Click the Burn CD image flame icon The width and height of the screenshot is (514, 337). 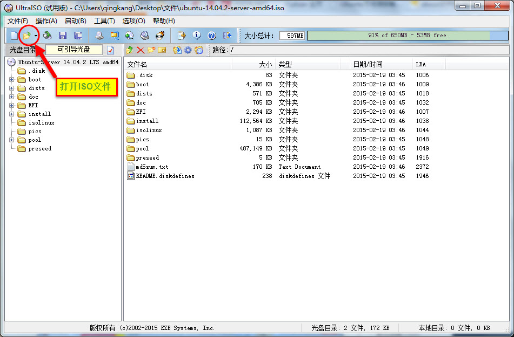click(160, 36)
